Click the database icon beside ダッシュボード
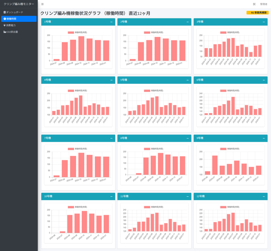This screenshot has width=271, height=251. [4, 12]
